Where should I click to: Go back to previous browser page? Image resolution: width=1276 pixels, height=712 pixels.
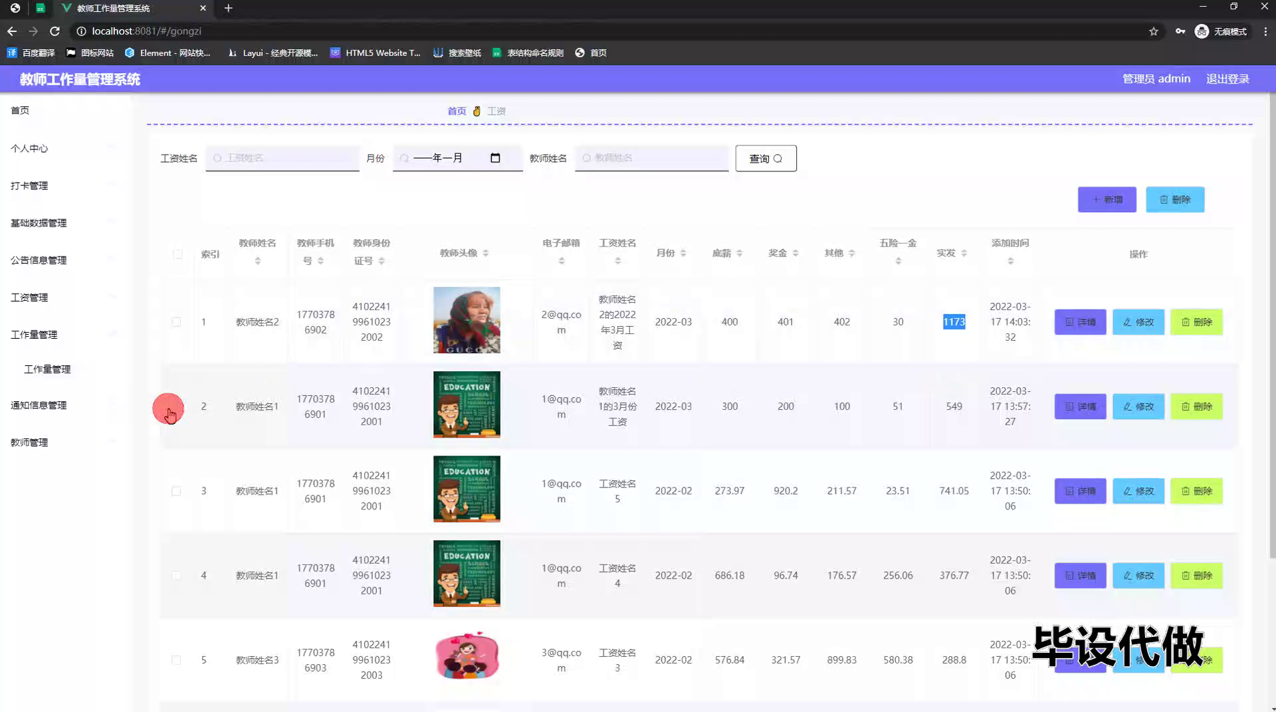(x=12, y=31)
